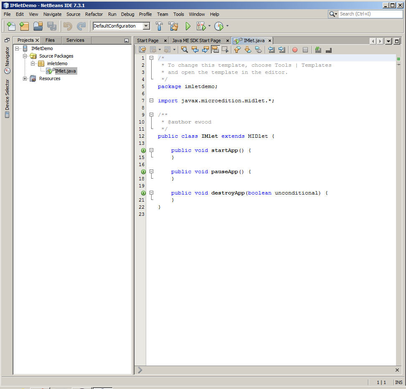Click the New File toolbar icon
This screenshot has height=389, width=406.
point(11,26)
